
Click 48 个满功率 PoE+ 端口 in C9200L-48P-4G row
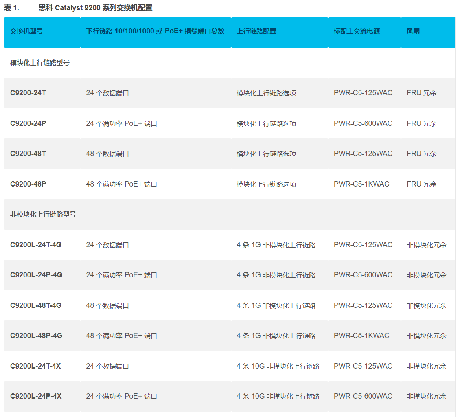pyautogui.click(x=121, y=336)
